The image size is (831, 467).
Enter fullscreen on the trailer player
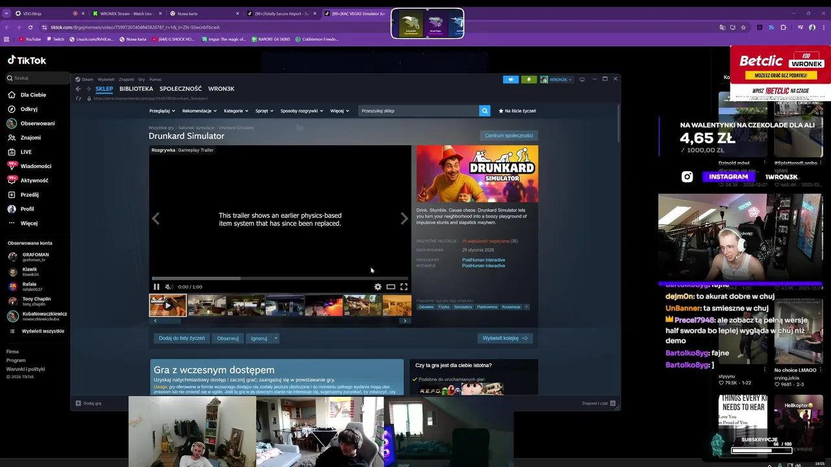point(404,287)
